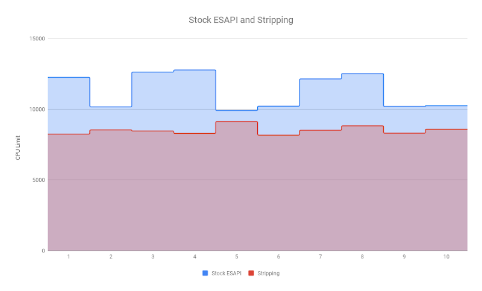
Task: Click x-axis label 2
Action: (x=111, y=257)
